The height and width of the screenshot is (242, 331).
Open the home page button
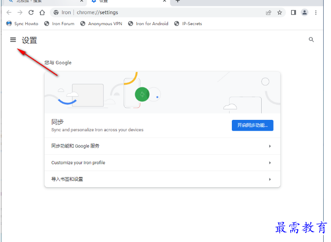pyautogui.click(x=42, y=13)
